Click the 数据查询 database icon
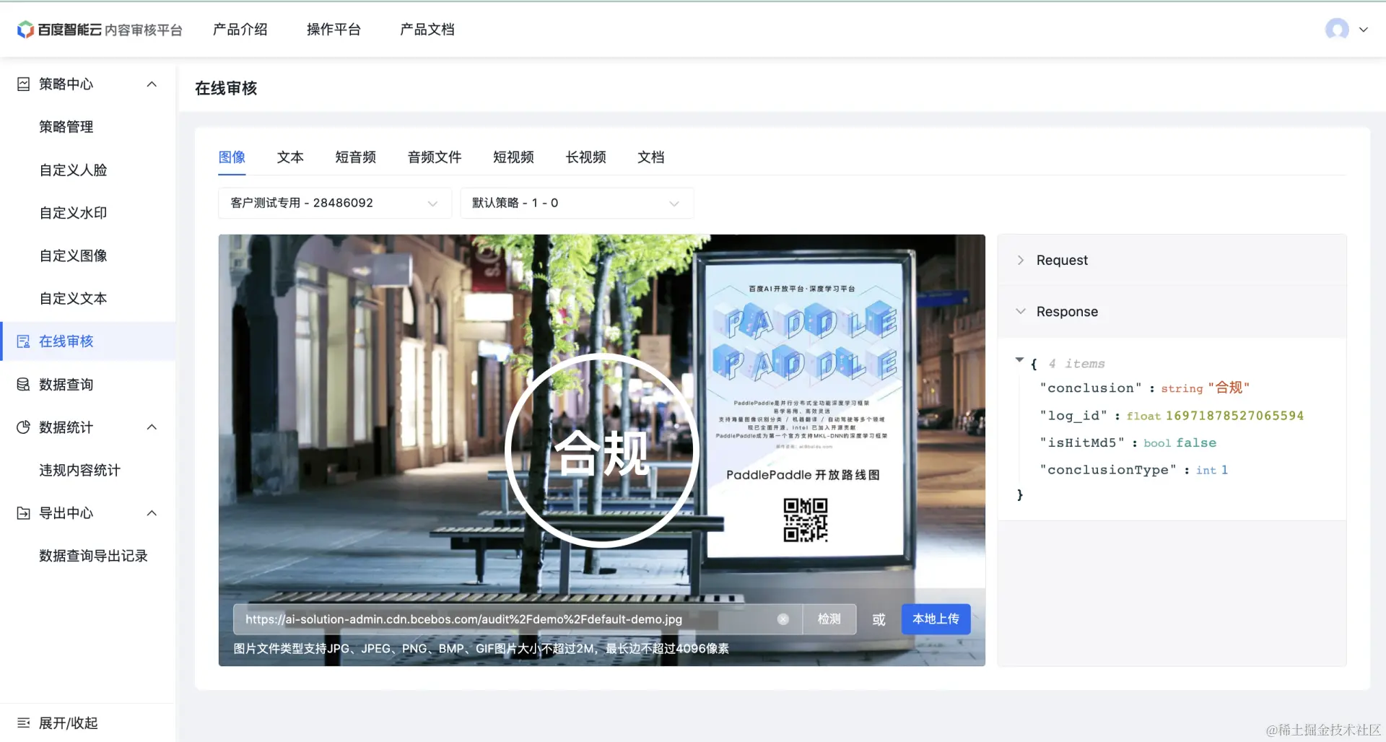This screenshot has height=742, width=1386. tap(24, 384)
